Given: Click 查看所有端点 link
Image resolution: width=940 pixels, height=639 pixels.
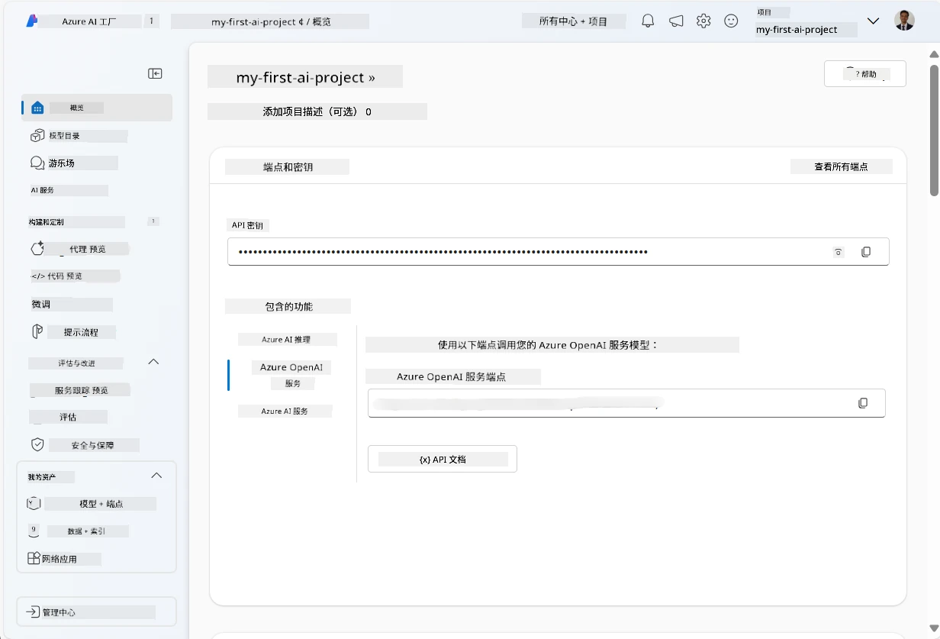Looking at the screenshot, I should pyautogui.click(x=841, y=166).
